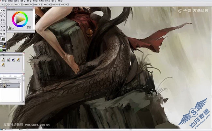Select the Magic Wand tool

click(x=4, y=13)
